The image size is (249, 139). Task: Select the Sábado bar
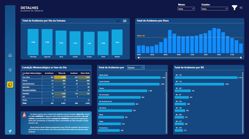click(117, 42)
